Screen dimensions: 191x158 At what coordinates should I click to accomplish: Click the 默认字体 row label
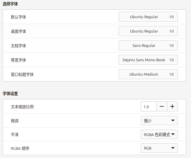[18, 17]
